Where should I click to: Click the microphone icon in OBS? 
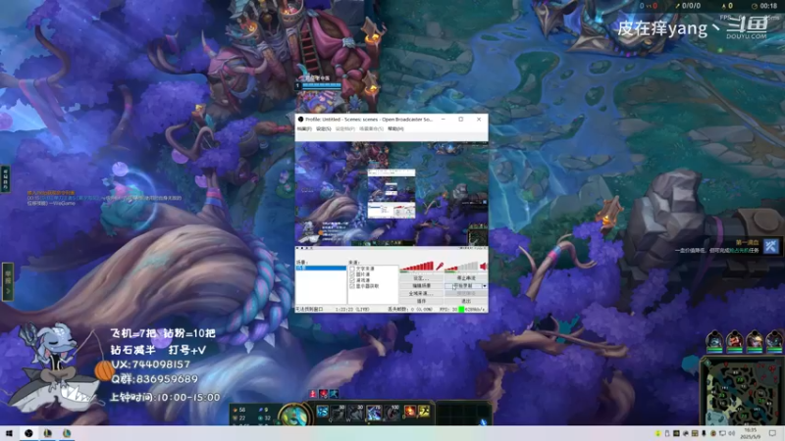(x=440, y=266)
